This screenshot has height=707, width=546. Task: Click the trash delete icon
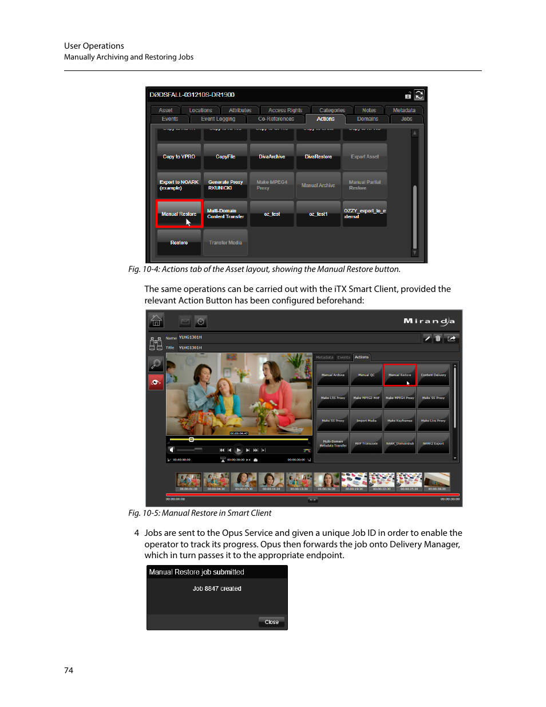tap(438, 338)
